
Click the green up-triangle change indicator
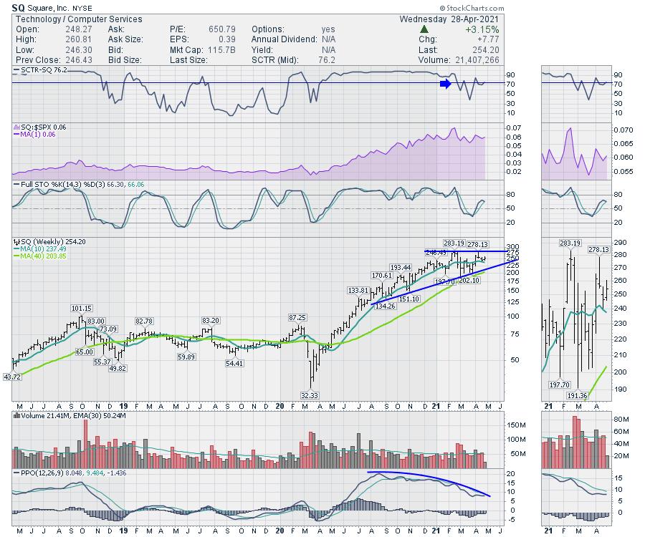[x=424, y=29]
